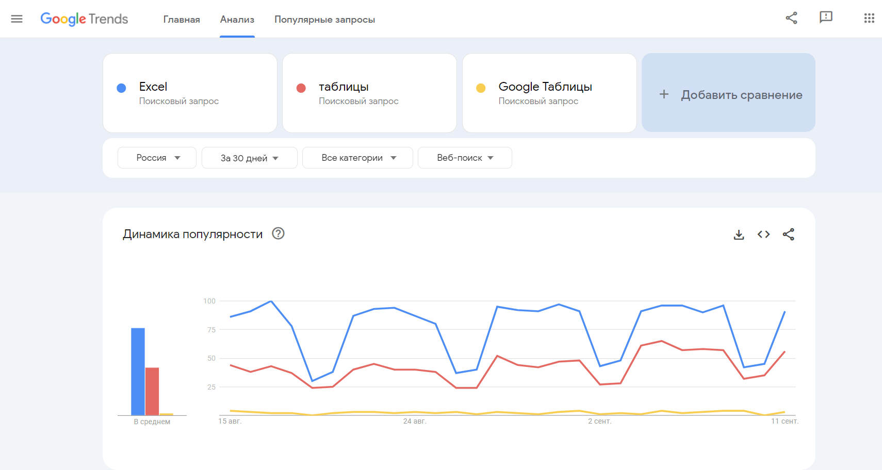Click the 15 авг. axis label
Viewport: 882px width, 470px height.
pos(230,421)
